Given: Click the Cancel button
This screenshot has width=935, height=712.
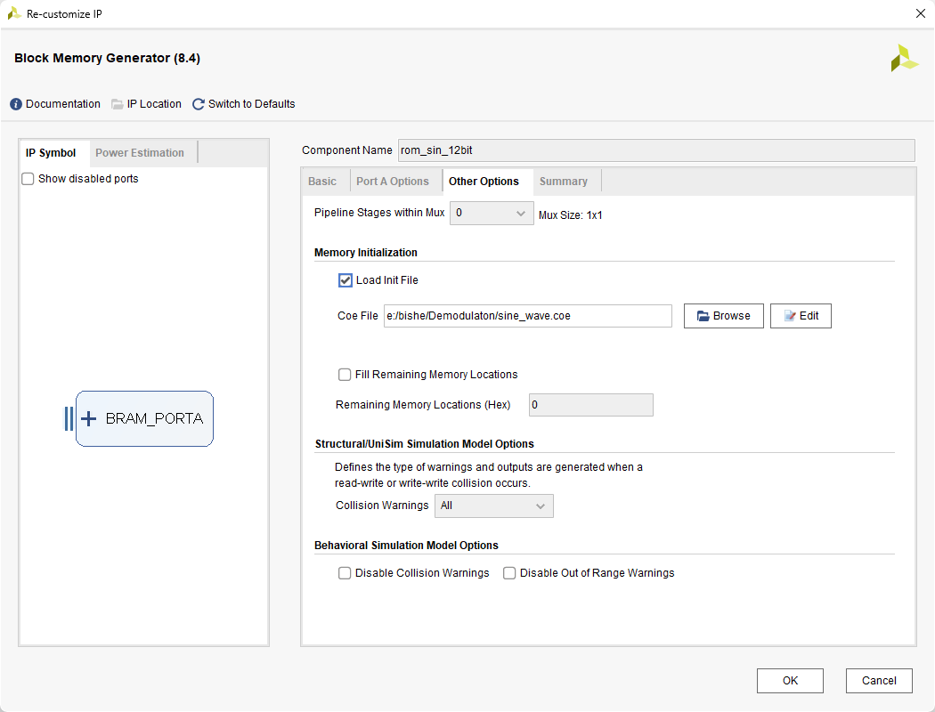Looking at the screenshot, I should point(879,681).
